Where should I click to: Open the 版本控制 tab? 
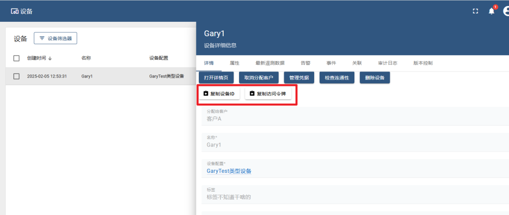click(x=423, y=63)
